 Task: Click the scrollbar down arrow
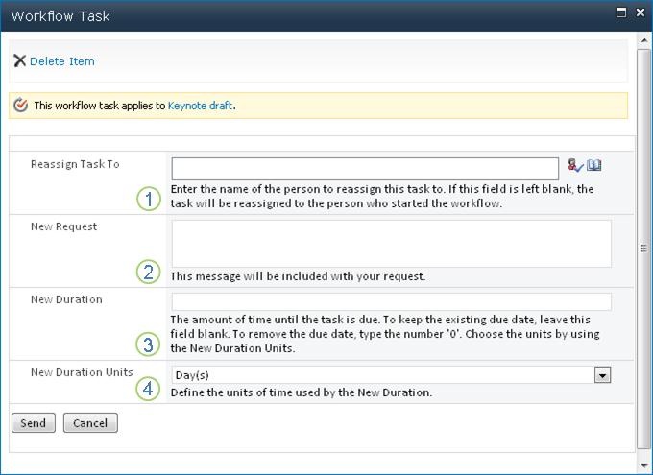pyautogui.click(x=643, y=465)
